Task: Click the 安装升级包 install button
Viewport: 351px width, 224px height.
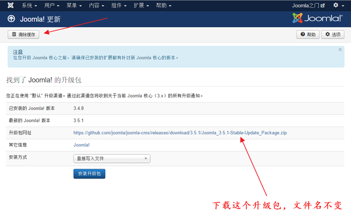Action: pyautogui.click(x=89, y=174)
